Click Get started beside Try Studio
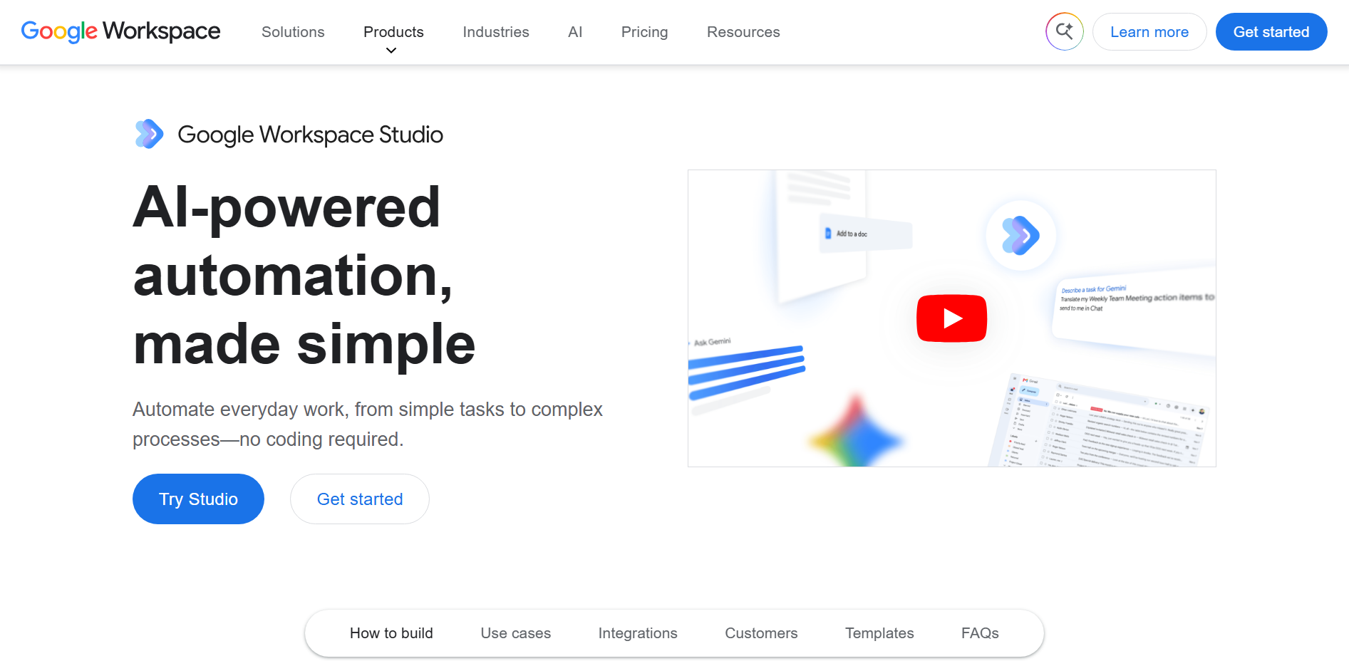This screenshot has width=1349, height=661. (360, 499)
